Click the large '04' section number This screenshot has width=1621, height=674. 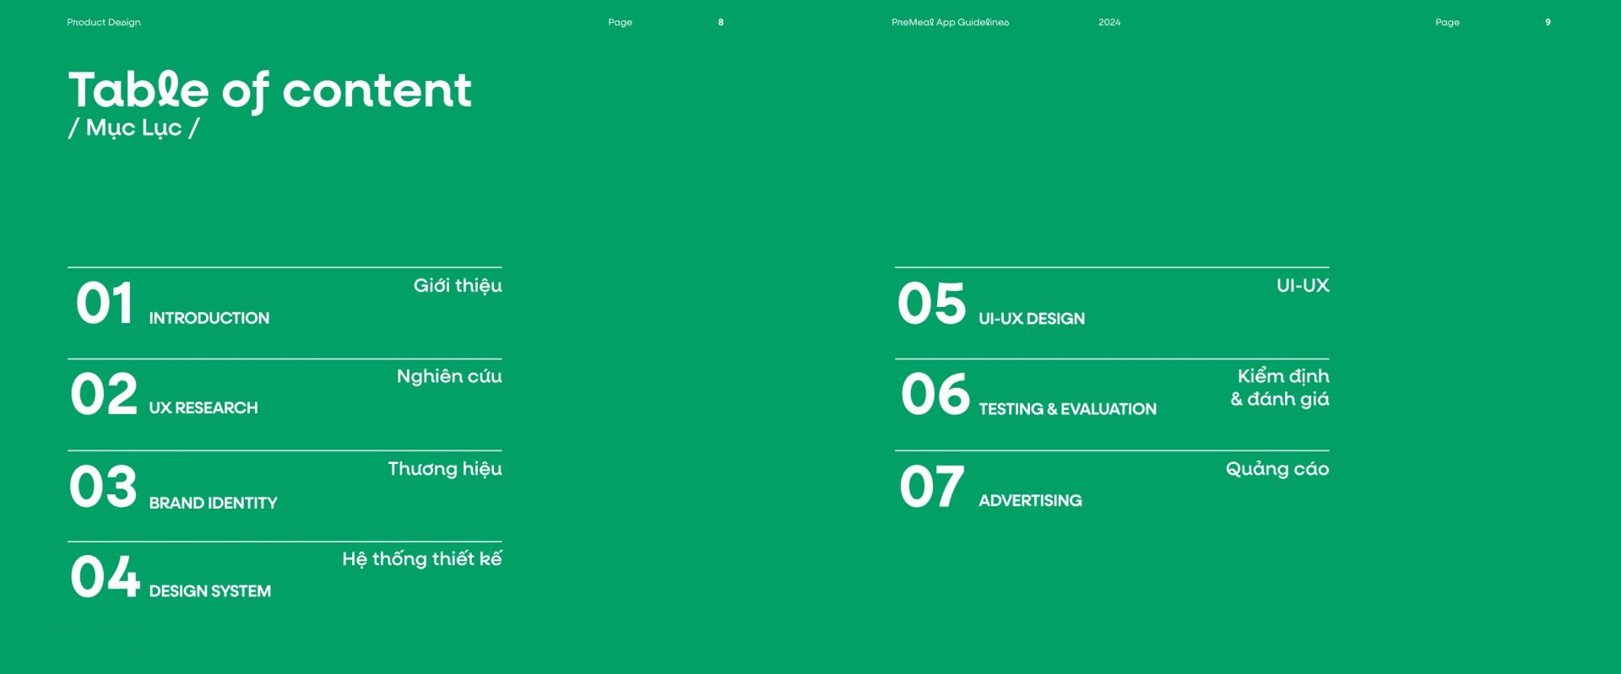pyautogui.click(x=105, y=577)
